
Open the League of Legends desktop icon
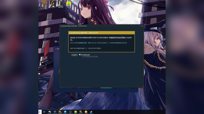click(x=61, y=5)
